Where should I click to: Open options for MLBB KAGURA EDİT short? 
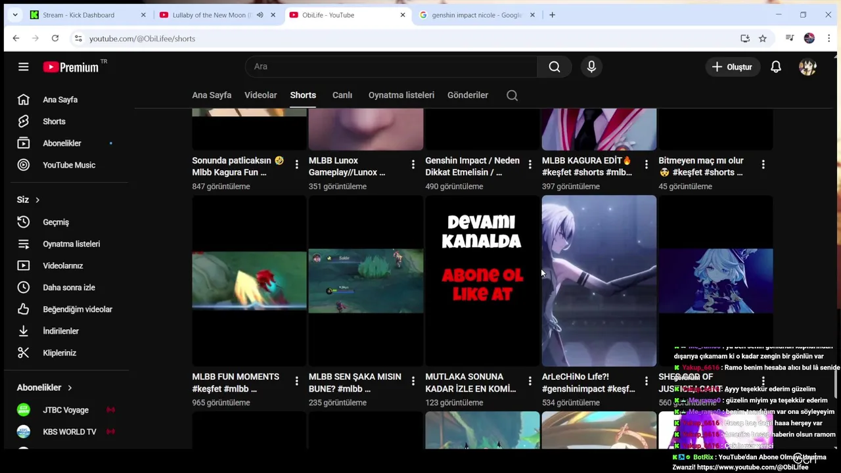[x=647, y=164]
